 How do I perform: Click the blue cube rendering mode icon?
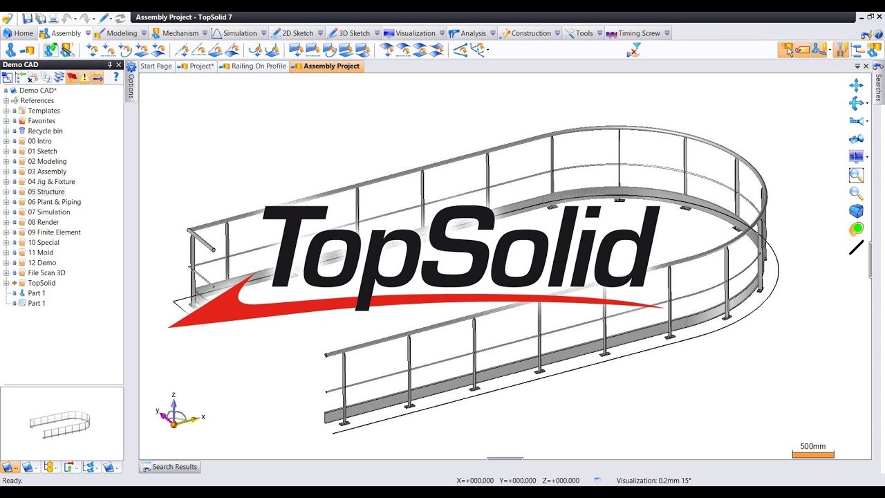[x=856, y=211]
